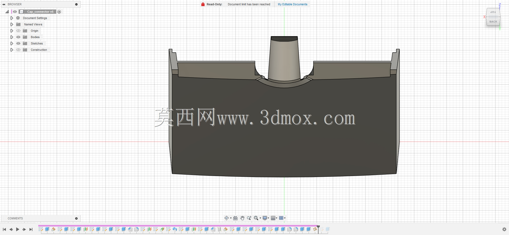Click the Look At tool icon
This screenshot has width=509, height=235.
pyautogui.click(x=235, y=218)
